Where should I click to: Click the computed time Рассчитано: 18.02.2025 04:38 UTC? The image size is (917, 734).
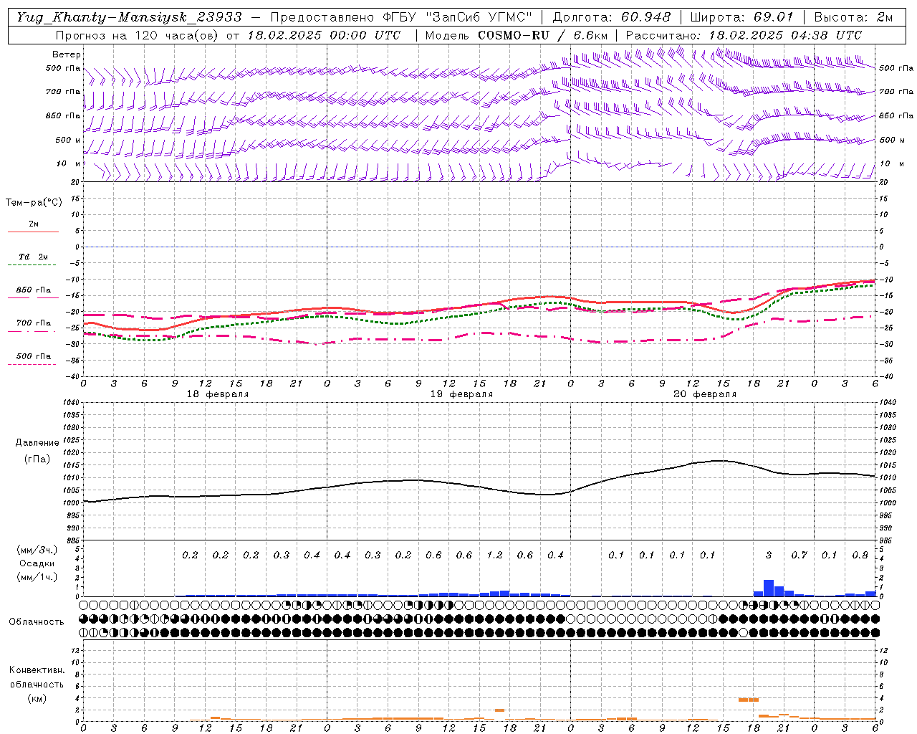(x=744, y=35)
